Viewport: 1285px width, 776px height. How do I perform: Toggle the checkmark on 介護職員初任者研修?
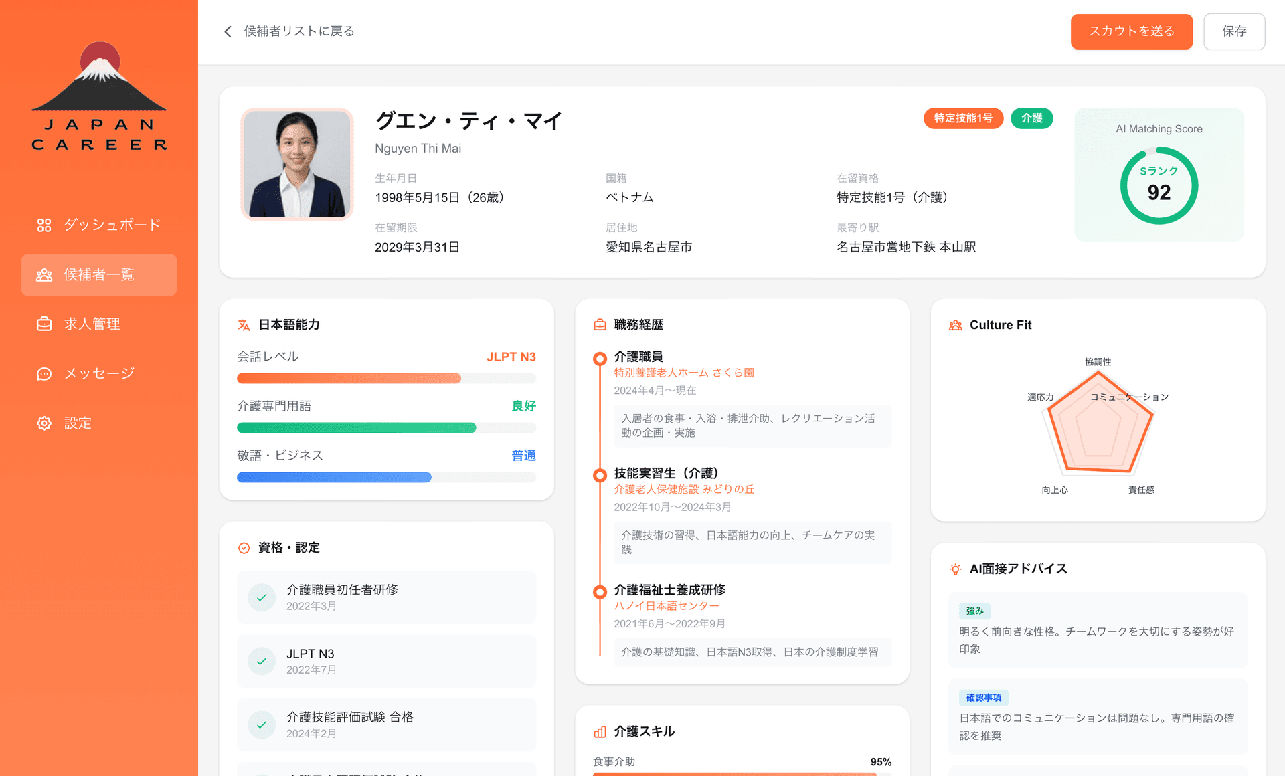(262, 597)
